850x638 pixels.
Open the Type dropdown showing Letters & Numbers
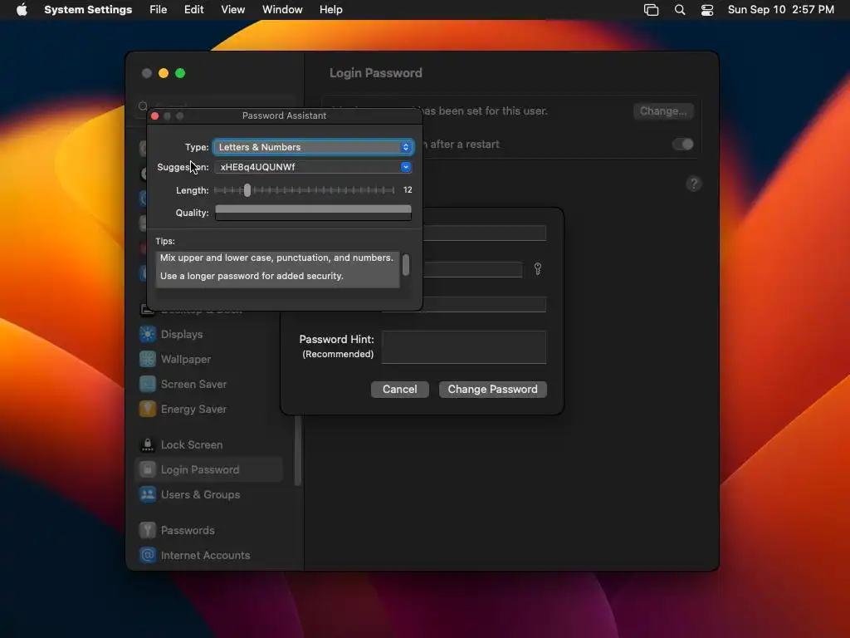(x=313, y=147)
